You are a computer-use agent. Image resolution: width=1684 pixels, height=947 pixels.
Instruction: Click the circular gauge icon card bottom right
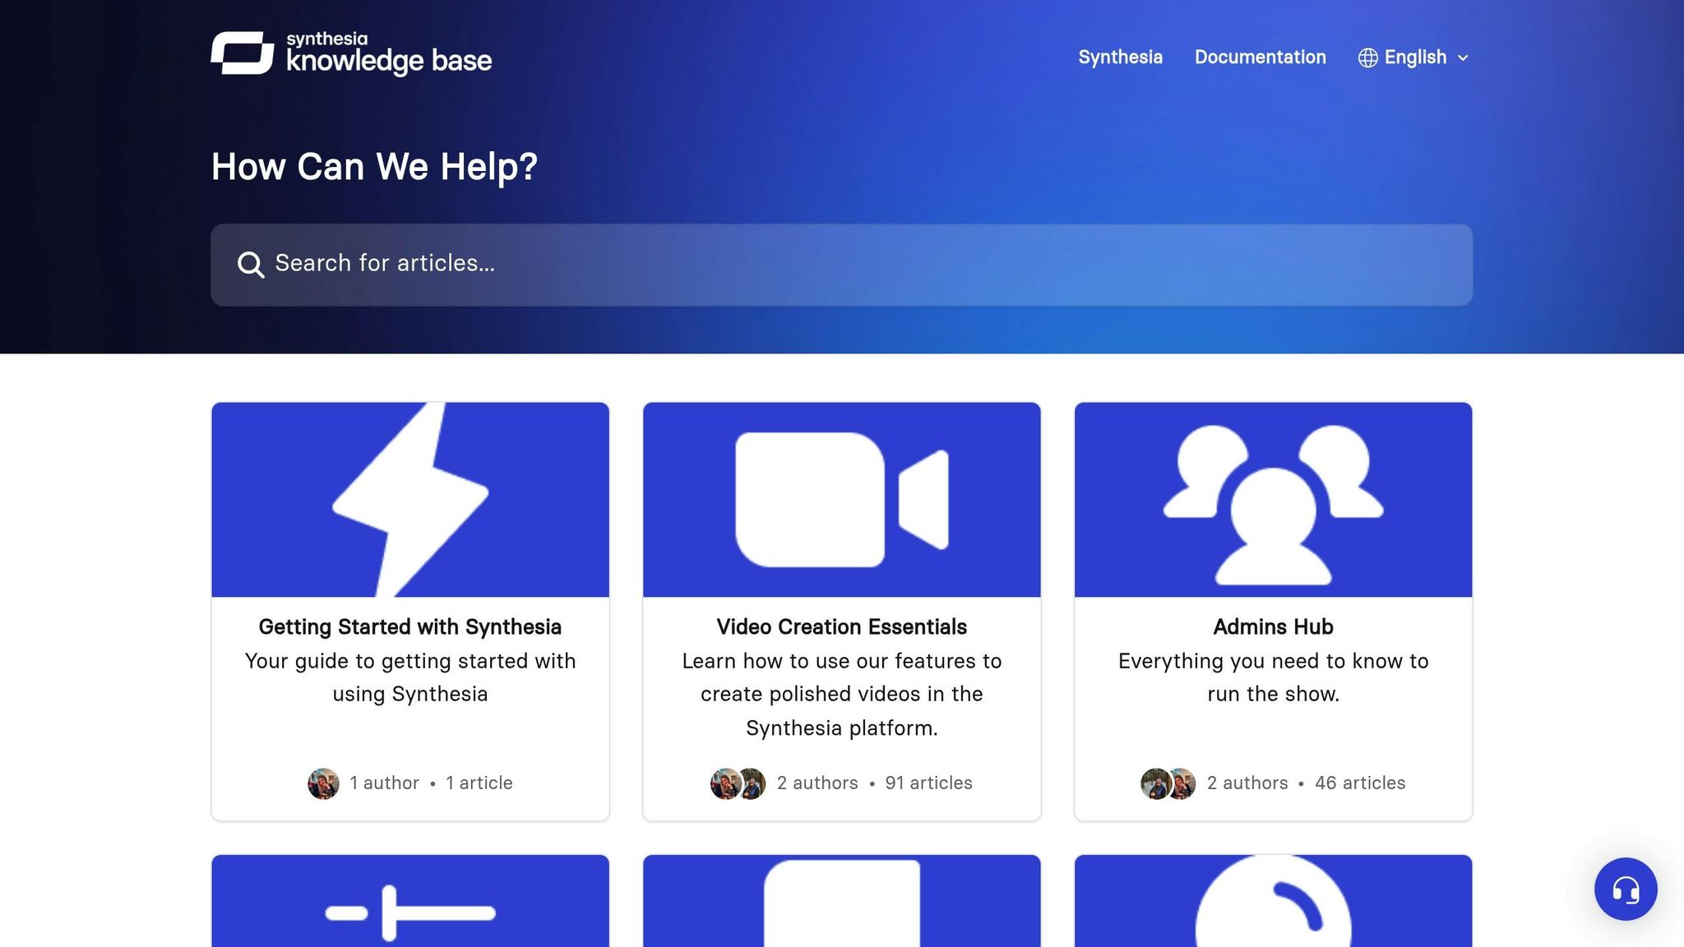coord(1272,904)
